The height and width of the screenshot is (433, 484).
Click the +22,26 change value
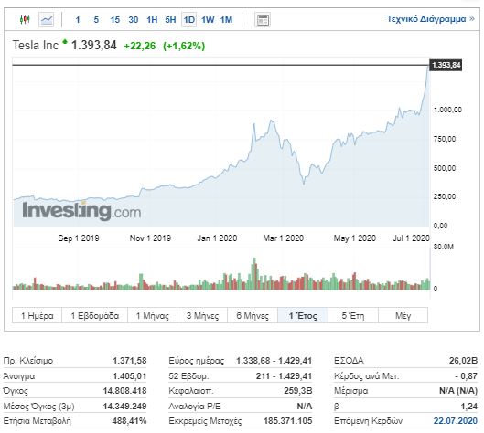(x=139, y=46)
